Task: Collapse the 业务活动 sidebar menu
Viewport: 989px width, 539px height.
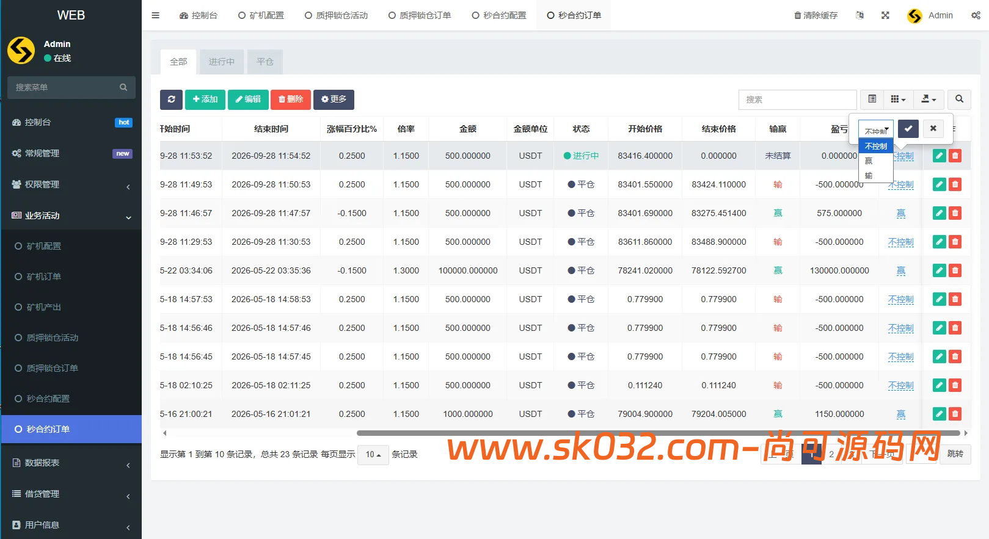Action: pos(71,215)
